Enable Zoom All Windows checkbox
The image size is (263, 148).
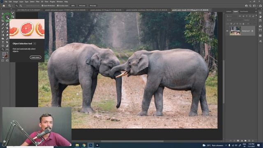pos(42,5)
